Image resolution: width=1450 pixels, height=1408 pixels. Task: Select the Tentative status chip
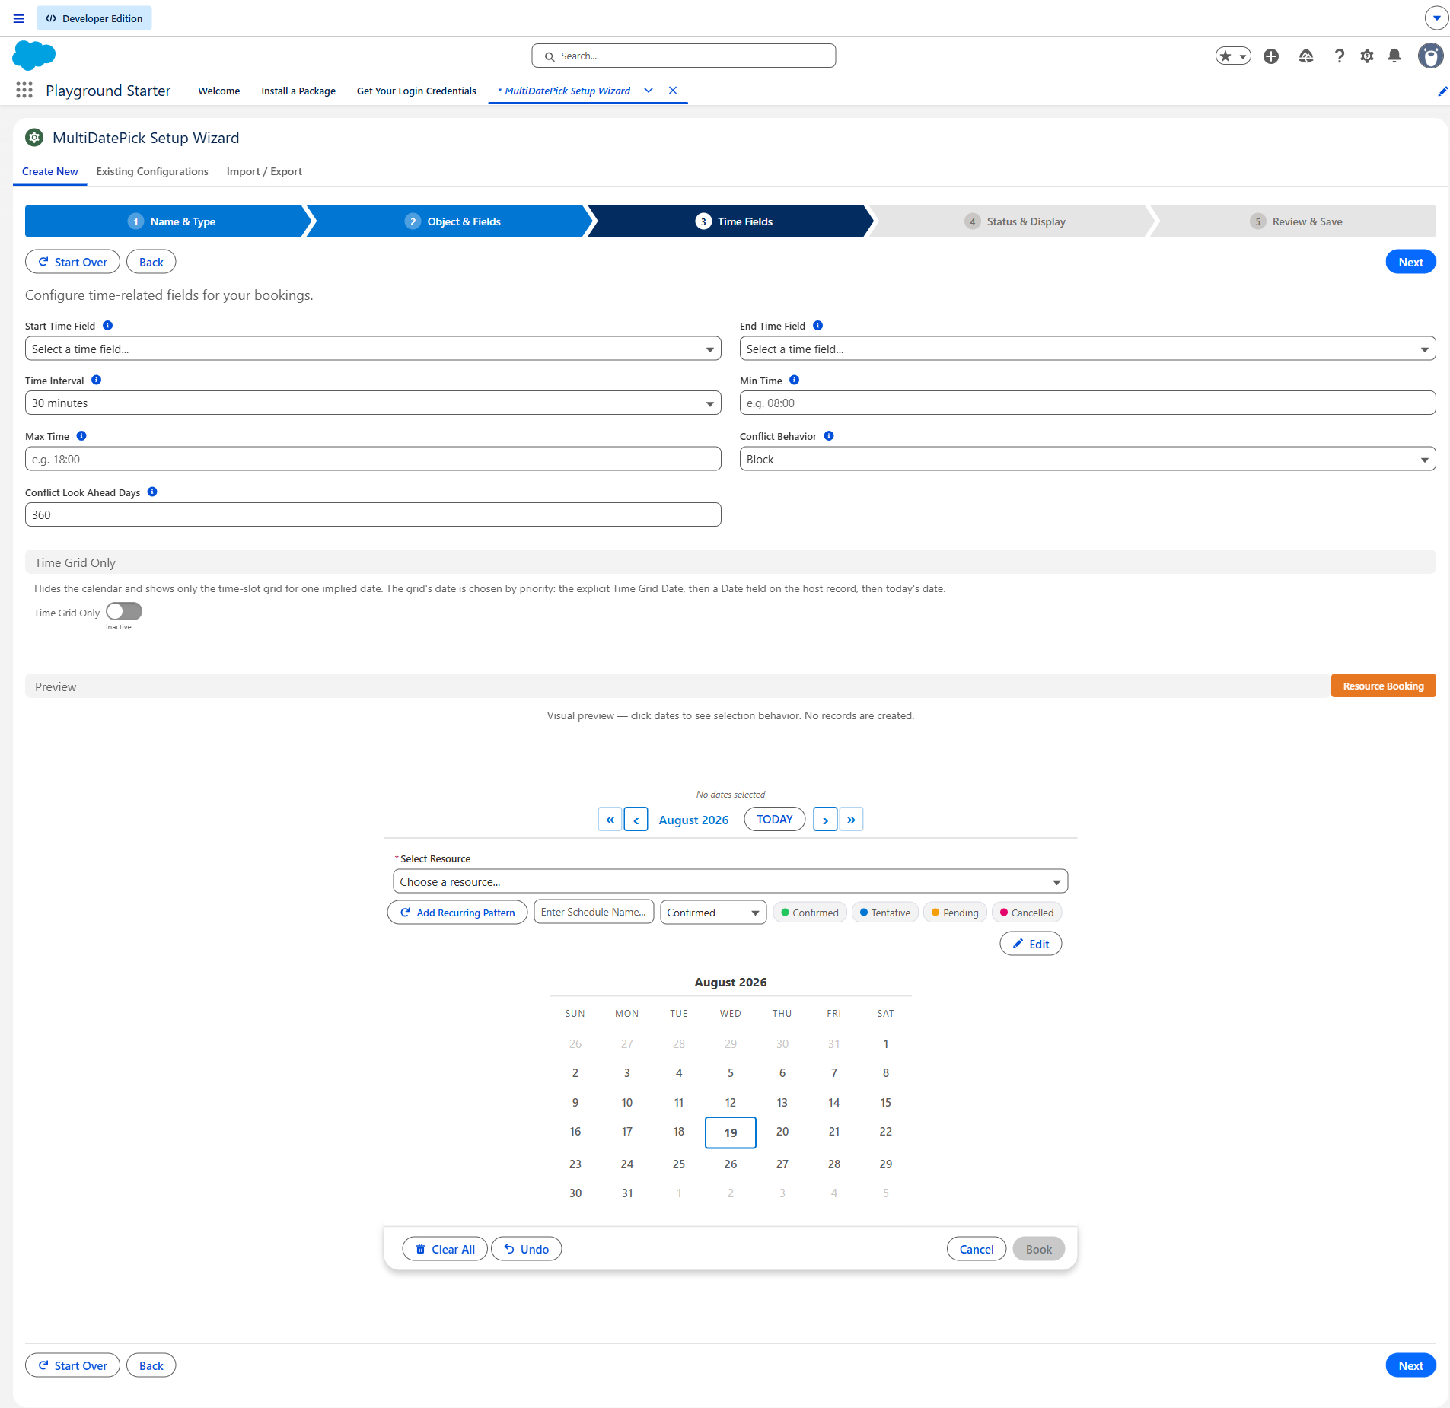[x=884, y=913]
